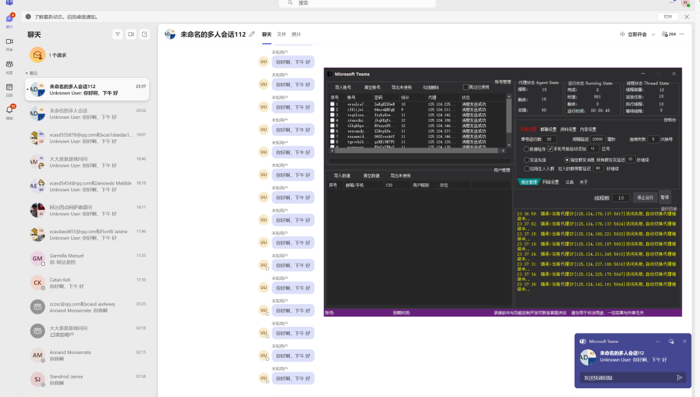Uncheck the 手机号前自动添加 checkbox
This screenshot has width=700, height=397.
tap(551, 149)
